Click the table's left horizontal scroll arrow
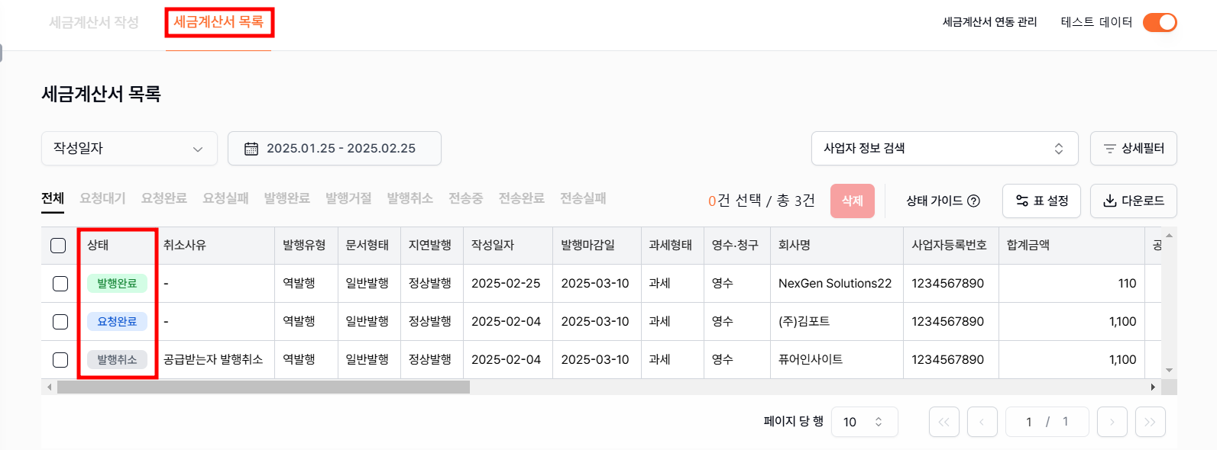 coord(50,387)
